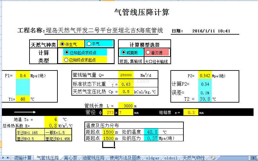The image size is (258, 161).
Task: Go to the 油管线压降 sheet tab
Action: [x=93, y=158]
